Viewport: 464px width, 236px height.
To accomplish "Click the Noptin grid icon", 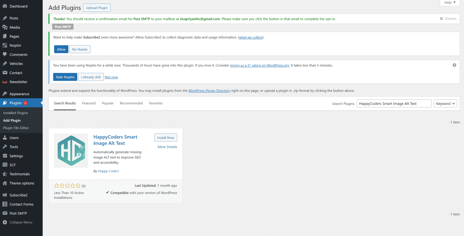I will 5,45.
